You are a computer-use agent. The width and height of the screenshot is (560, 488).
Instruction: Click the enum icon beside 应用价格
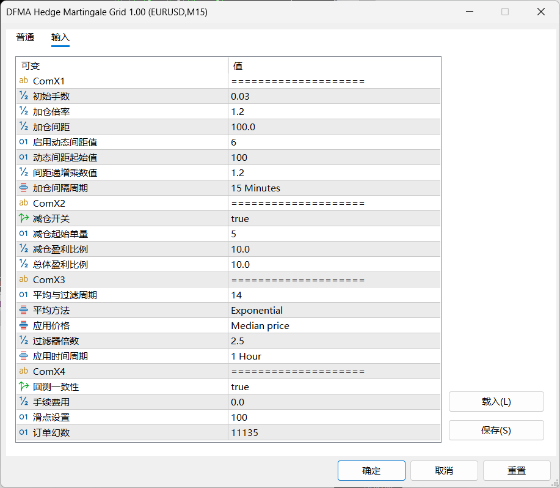click(x=24, y=325)
